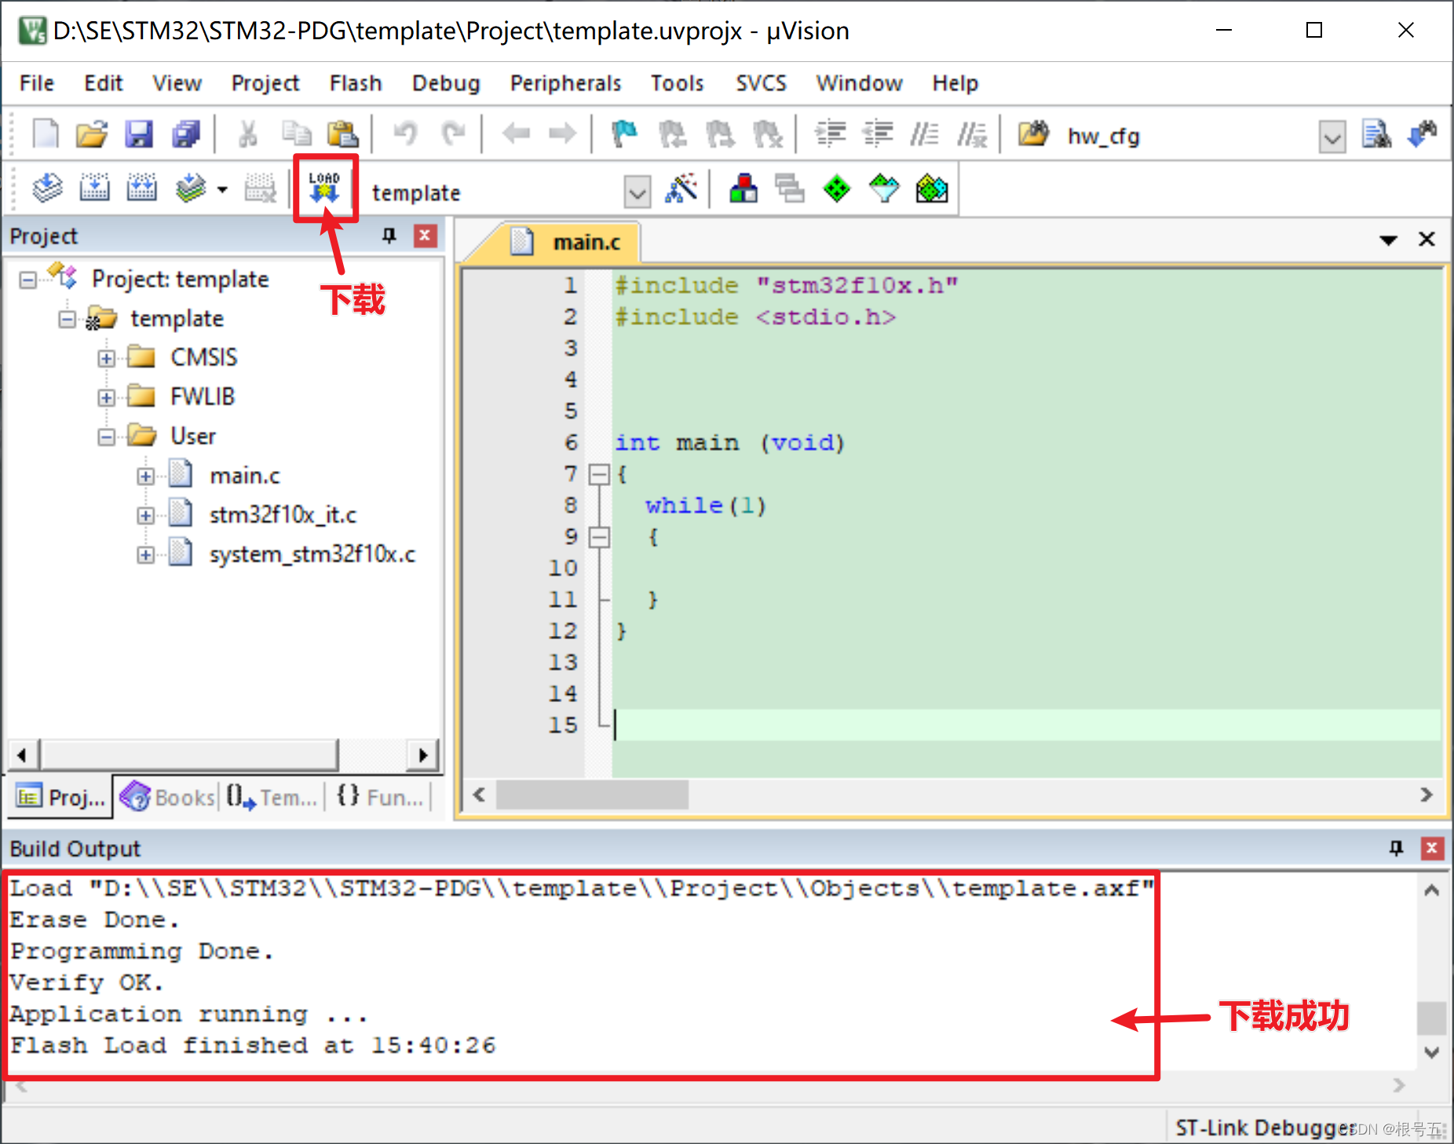Open the template target dropdown
The width and height of the screenshot is (1454, 1144).
pos(637,191)
